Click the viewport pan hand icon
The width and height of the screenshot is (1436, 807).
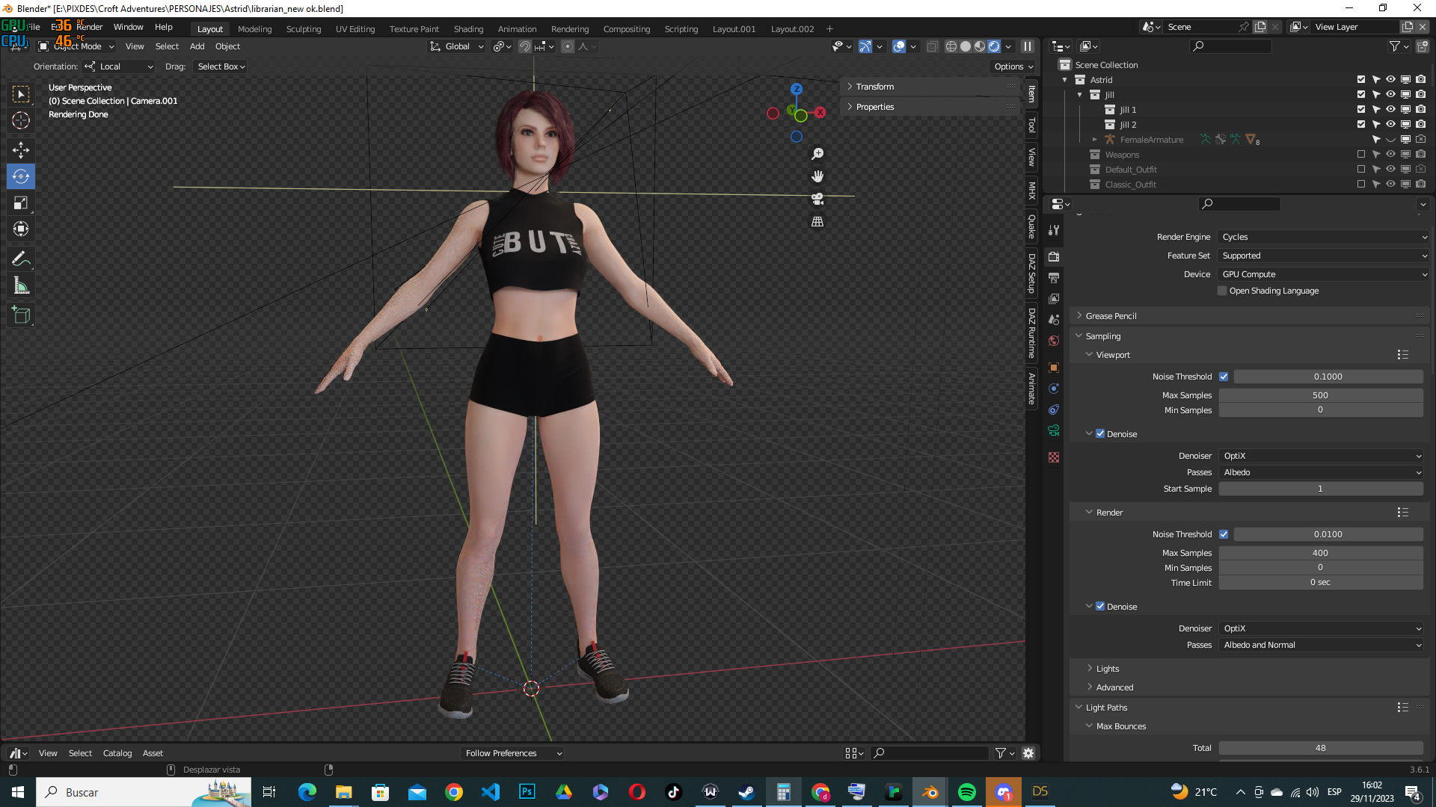[817, 176]
